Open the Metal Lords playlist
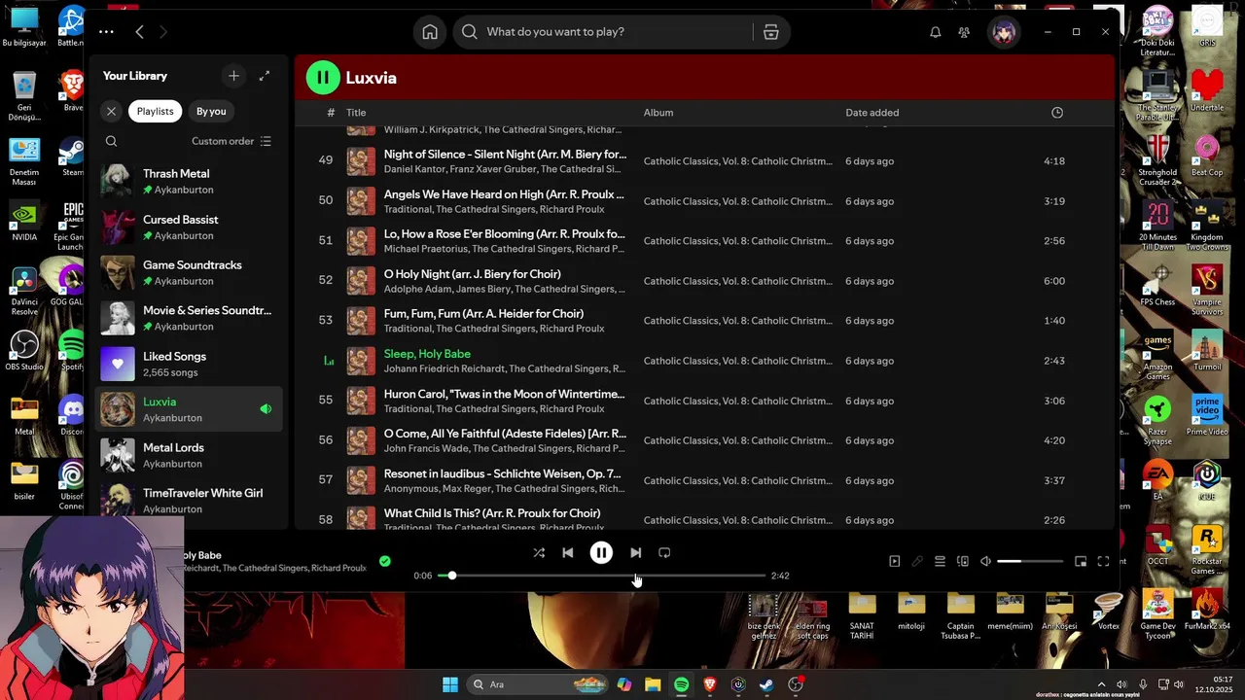The image size is (1245, 700). pos(189,455)
